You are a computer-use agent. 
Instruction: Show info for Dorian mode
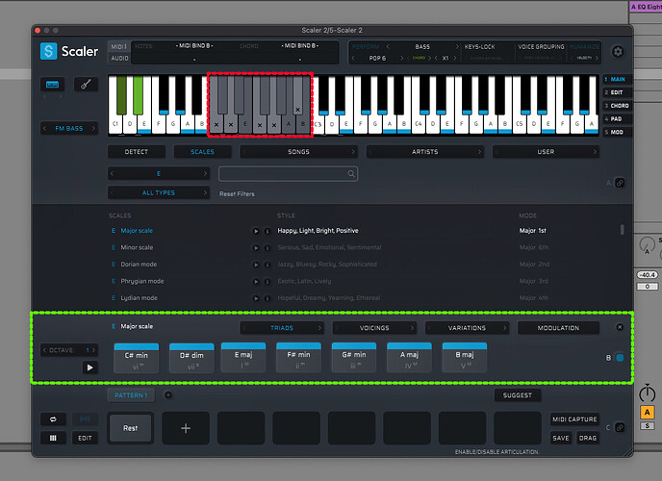coord(267,265)
